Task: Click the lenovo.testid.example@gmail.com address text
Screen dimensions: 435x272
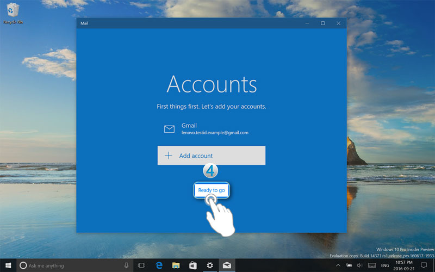Action: point(215,133)
